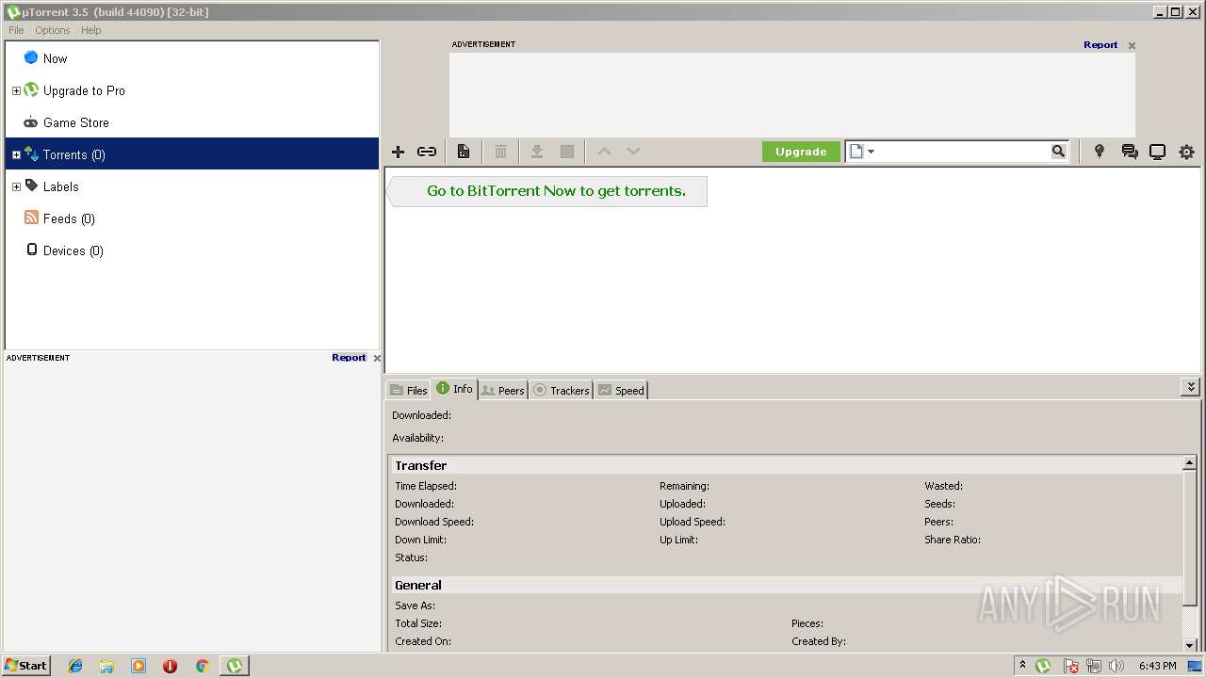Switch to the Info tab

click(x=454, y=389)
